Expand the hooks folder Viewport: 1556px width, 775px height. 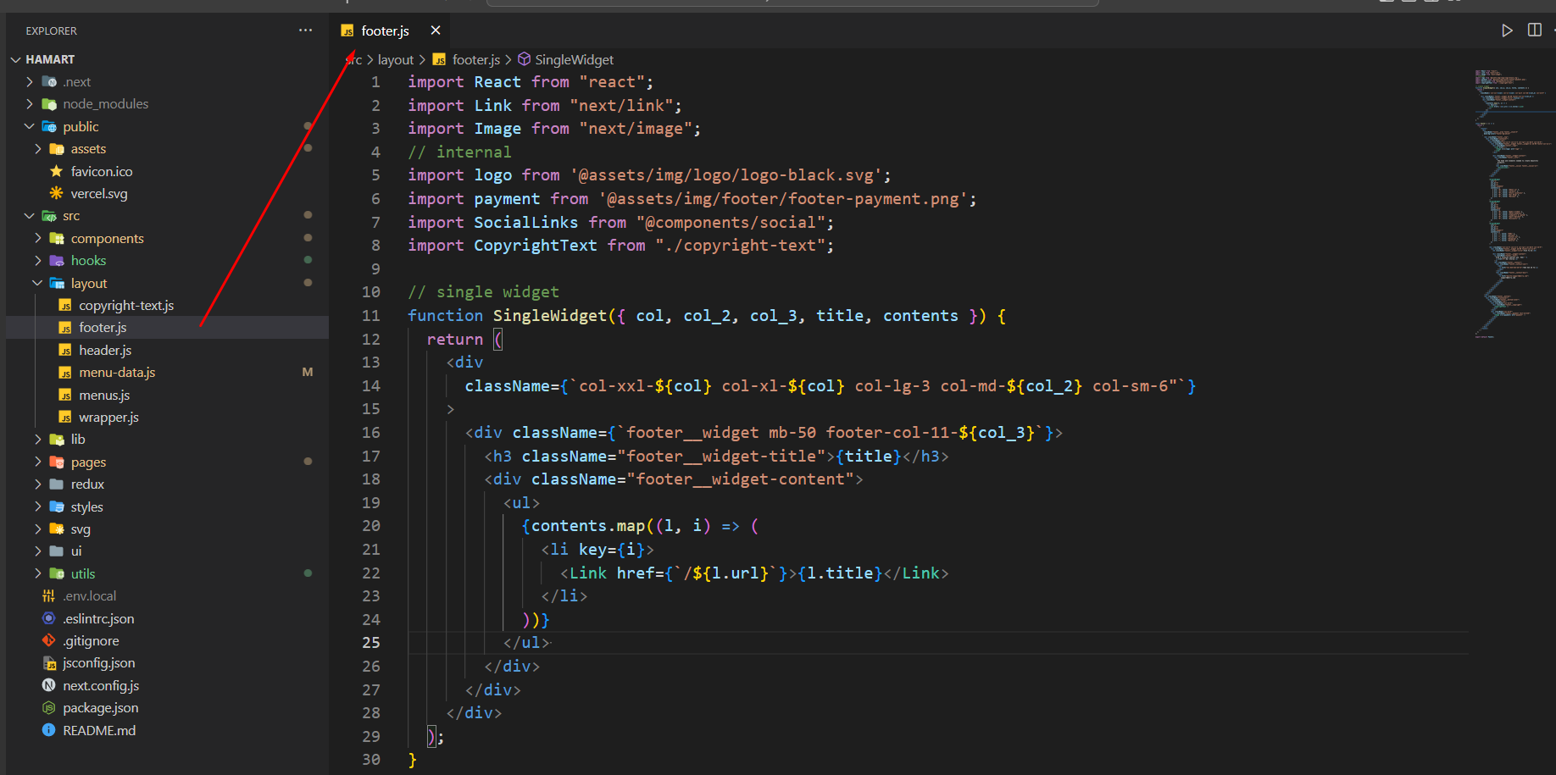click(38, 261)
